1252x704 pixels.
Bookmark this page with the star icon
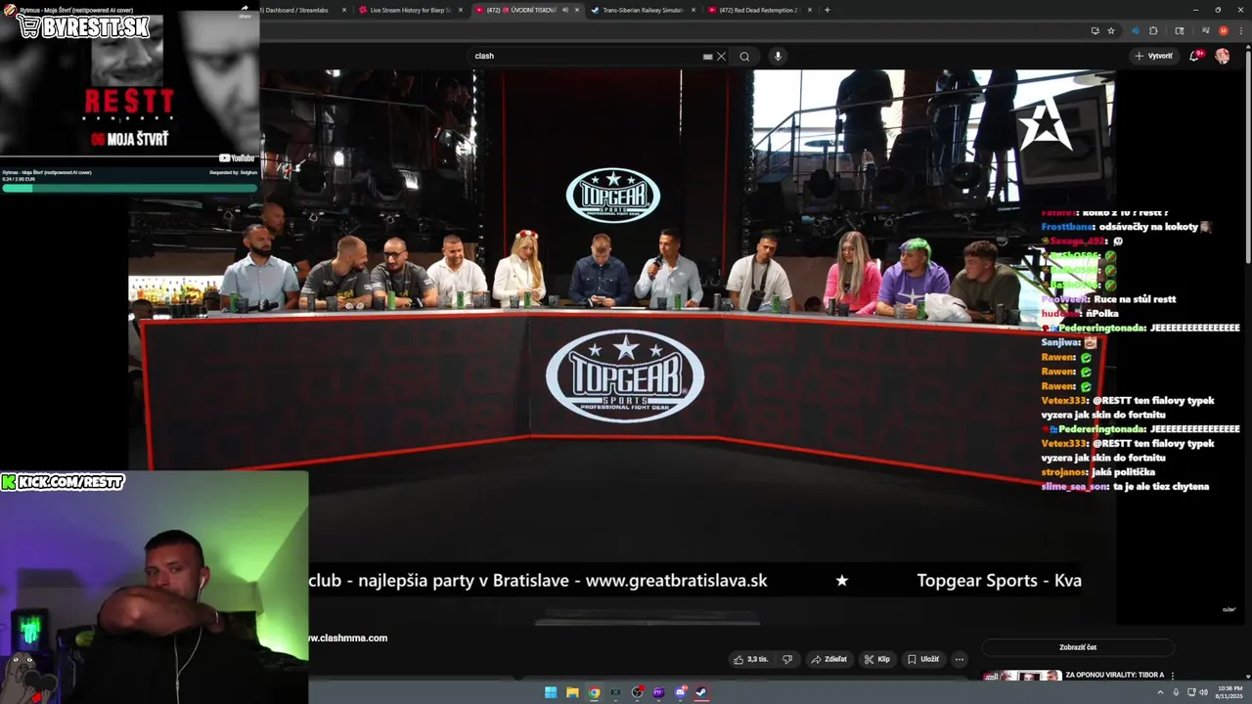coord(1111,30)
